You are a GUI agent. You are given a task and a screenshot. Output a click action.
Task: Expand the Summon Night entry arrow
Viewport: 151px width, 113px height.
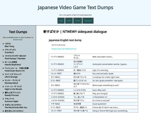(3, 99)
